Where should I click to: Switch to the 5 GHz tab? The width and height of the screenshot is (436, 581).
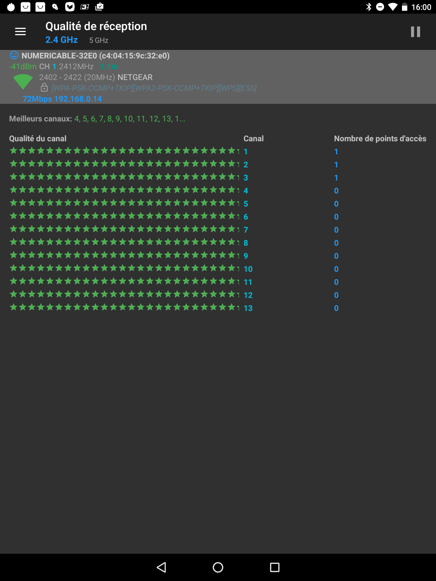[98, 40]
